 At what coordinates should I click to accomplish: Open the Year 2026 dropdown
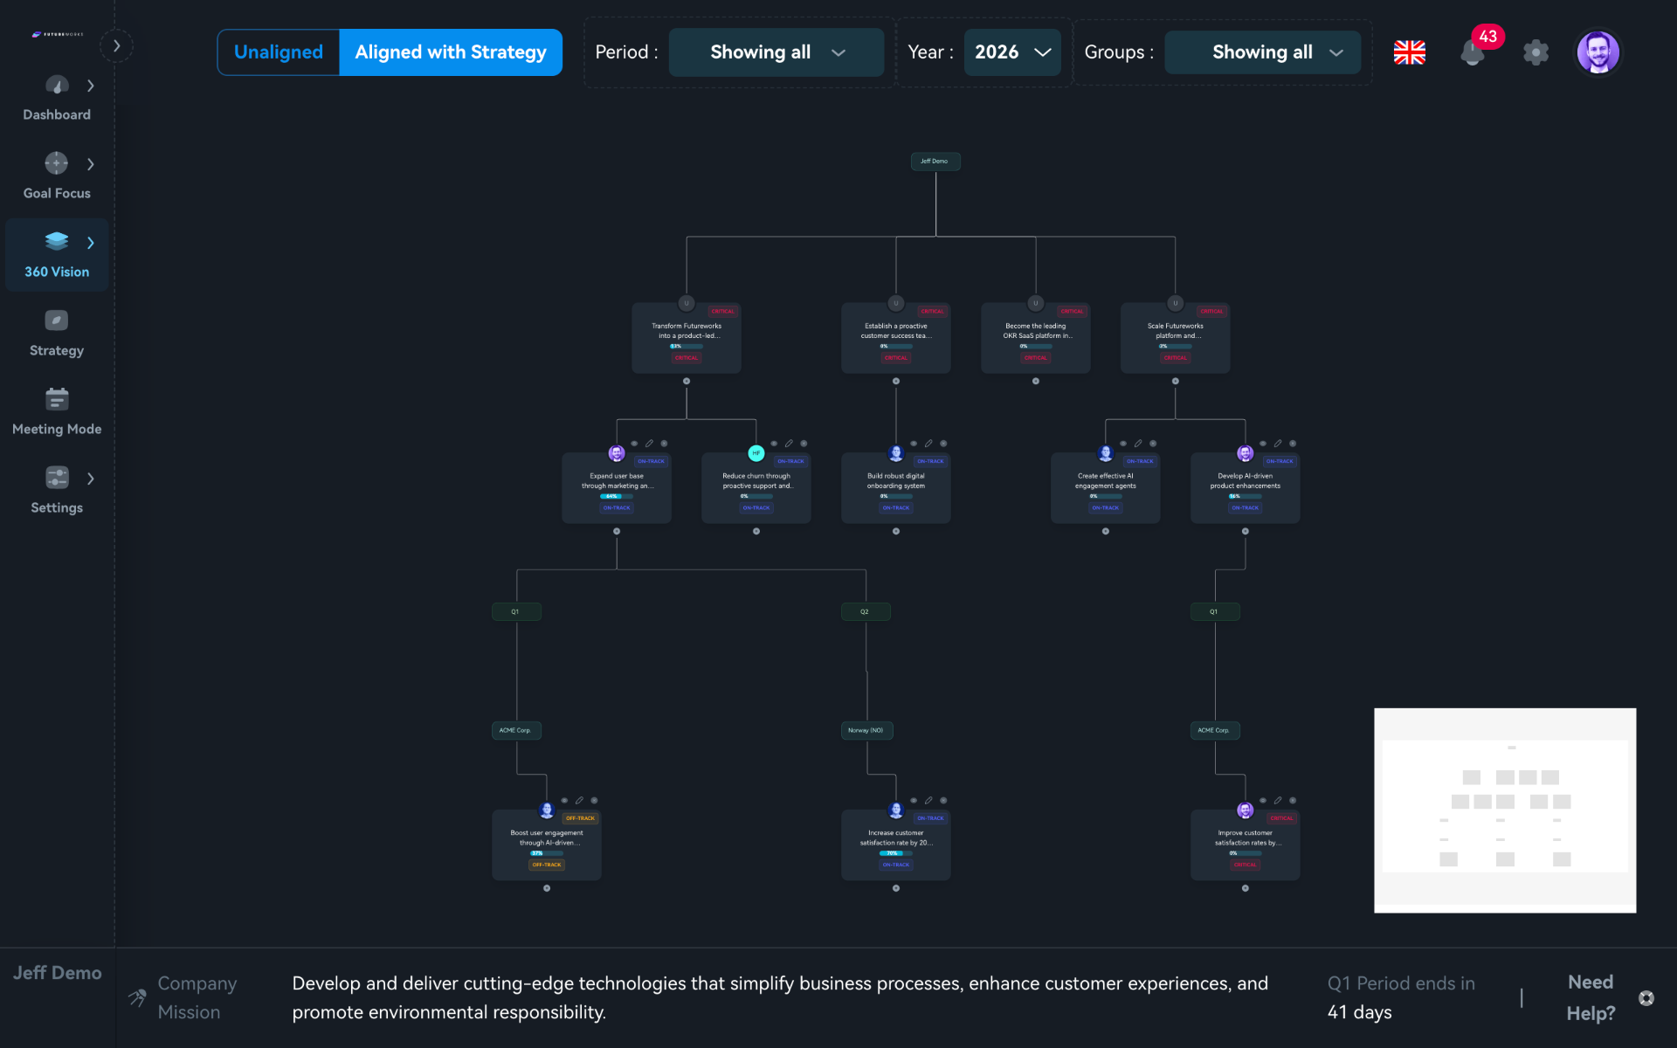point(1011,52)
